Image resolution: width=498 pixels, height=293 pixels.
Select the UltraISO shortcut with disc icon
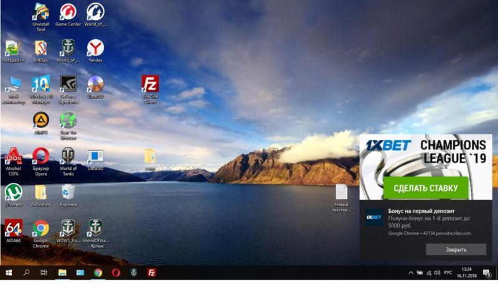pyautogui.click(x=95, y=87)
